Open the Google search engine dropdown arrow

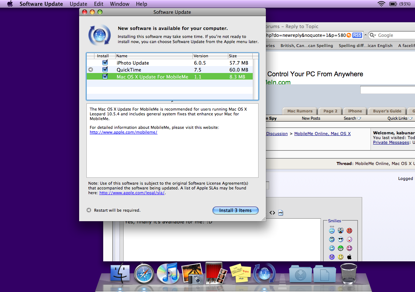tap(373, 35)
